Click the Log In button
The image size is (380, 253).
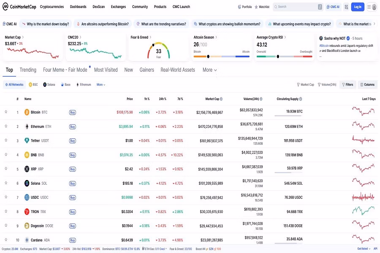358,7
